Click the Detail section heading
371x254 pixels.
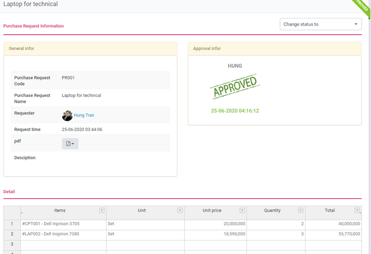click(9, 192)
